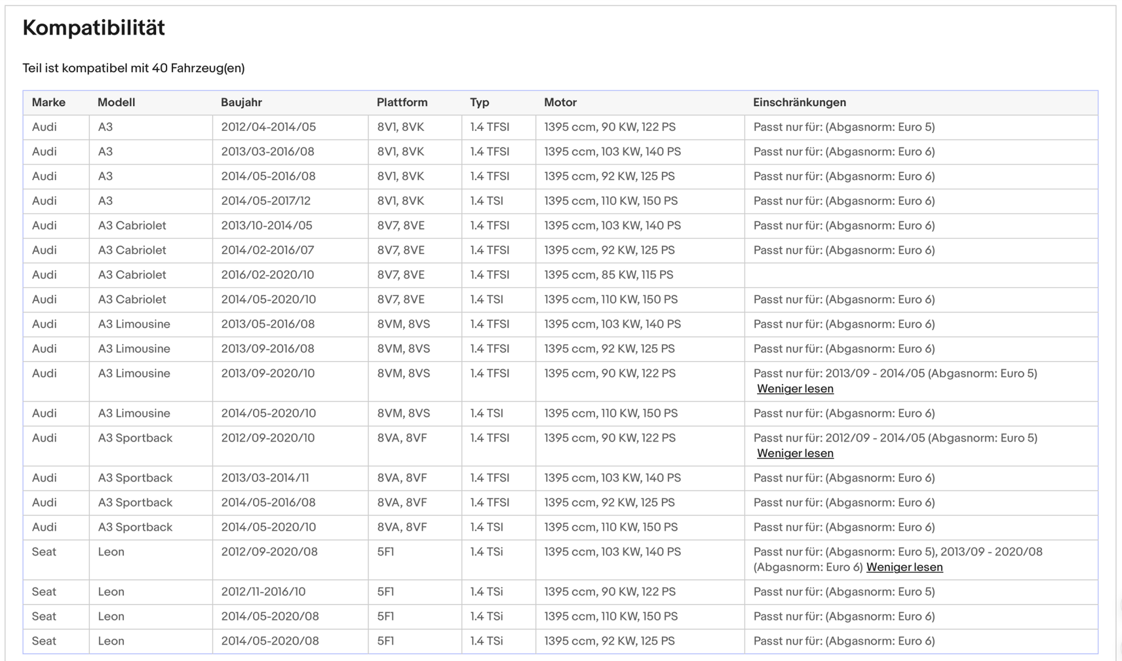Click the last Seat Leon 92 KW, 125 PS engine cell
The image size is (1122, 661).
[609, 641]
